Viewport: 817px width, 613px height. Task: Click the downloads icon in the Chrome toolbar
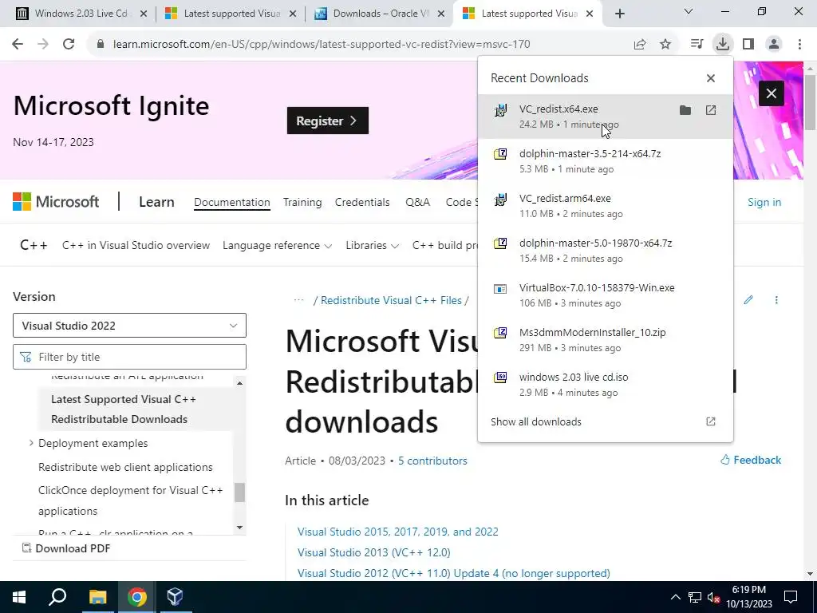[723, 45]
